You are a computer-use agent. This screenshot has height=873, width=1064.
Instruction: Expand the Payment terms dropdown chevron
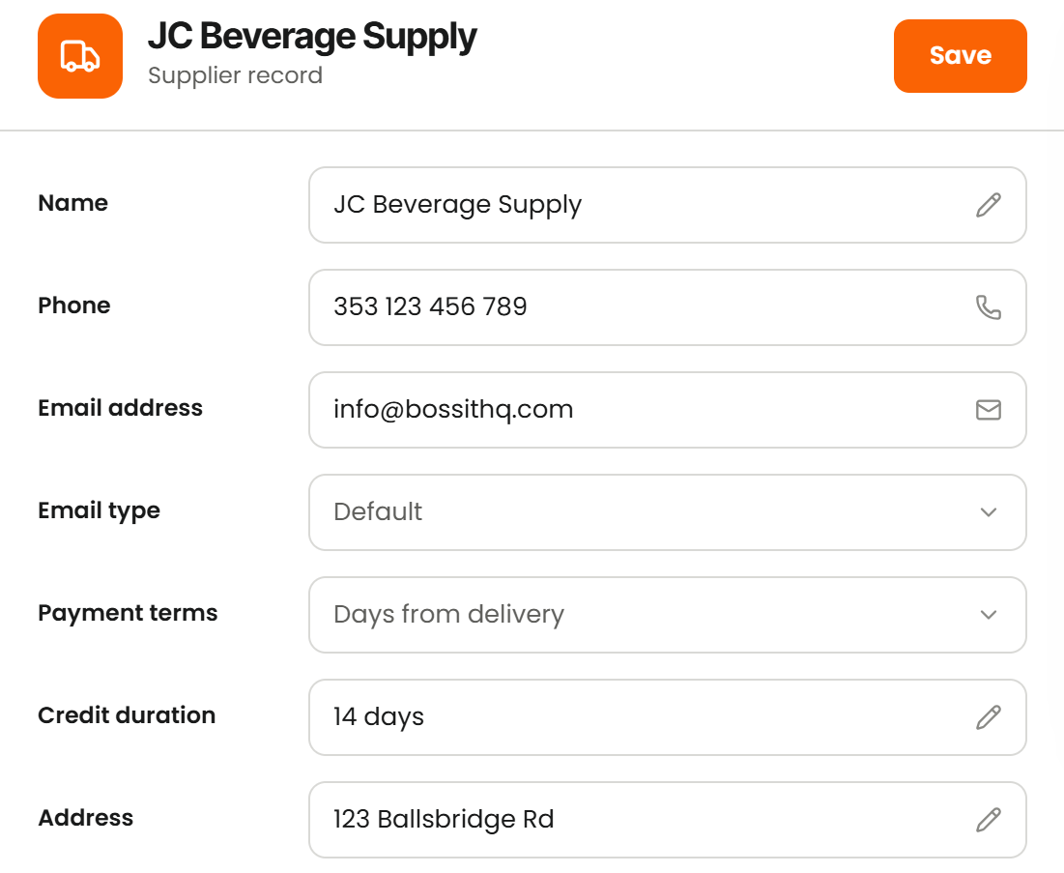988,615
